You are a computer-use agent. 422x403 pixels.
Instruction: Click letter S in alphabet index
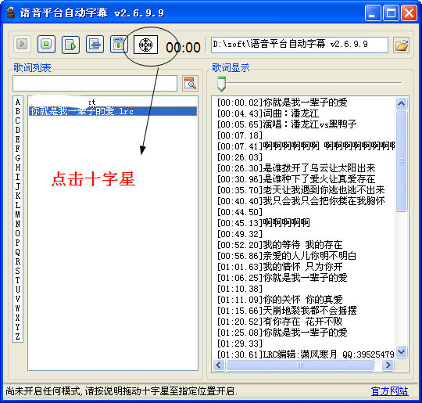[18, 271]
